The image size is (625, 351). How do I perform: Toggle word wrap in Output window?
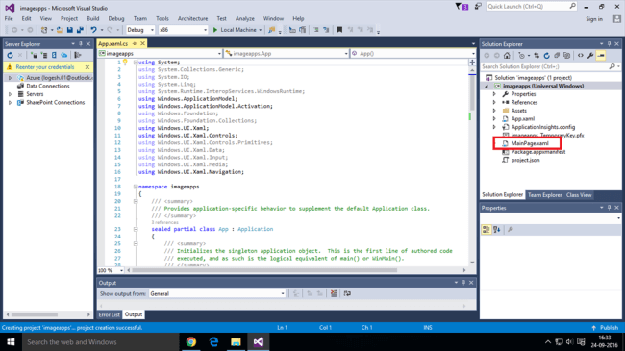point(347,293)
